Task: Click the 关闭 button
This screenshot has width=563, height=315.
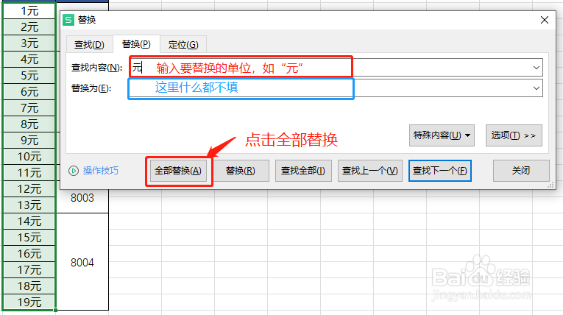Action: click(521, 171)
